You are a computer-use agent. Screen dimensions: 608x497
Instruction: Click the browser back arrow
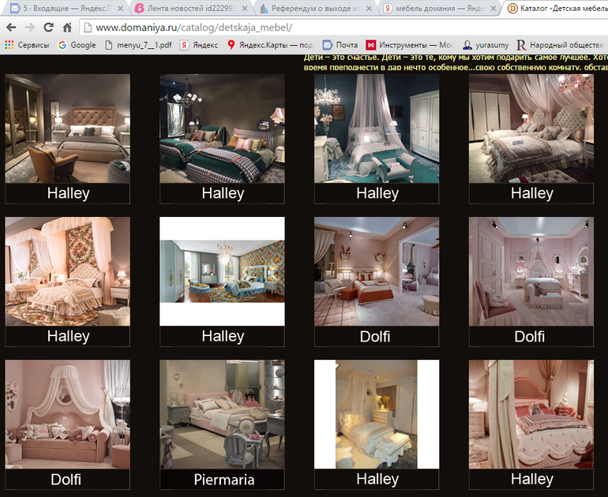coord(11,27)
